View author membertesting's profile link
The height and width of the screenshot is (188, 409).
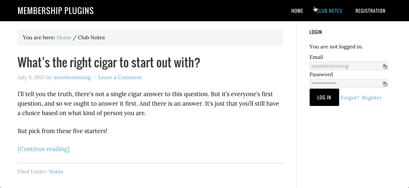(72, 77)
